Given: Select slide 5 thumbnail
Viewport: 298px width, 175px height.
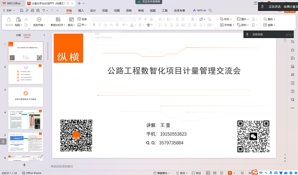Looking at the screenshot, I should (x=26, y=142).
